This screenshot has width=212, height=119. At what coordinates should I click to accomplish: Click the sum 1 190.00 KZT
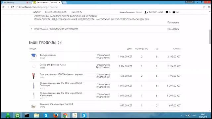pyautogui.click(x=174, y=76)
